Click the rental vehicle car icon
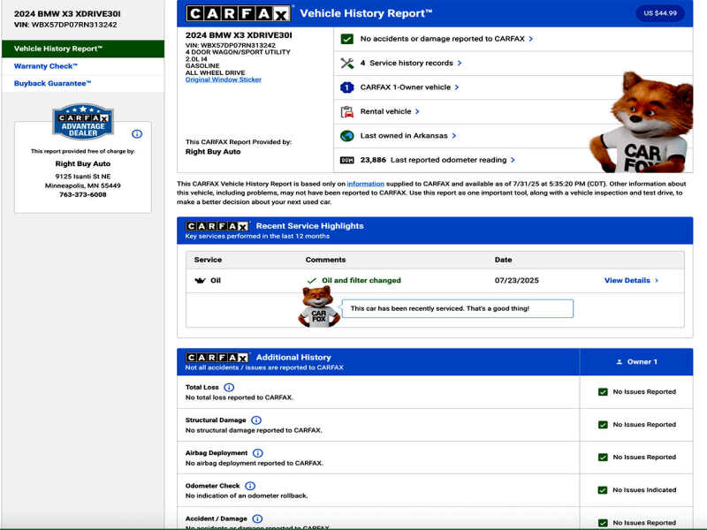 tap(346, 112)
